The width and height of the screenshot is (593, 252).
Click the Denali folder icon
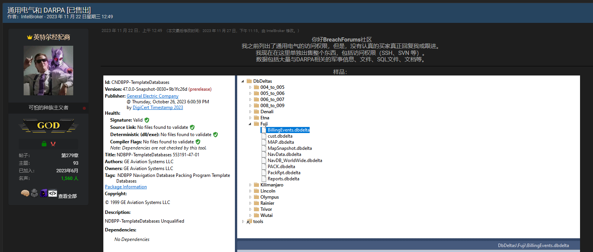pyautogui.click(x=256, y=112)
